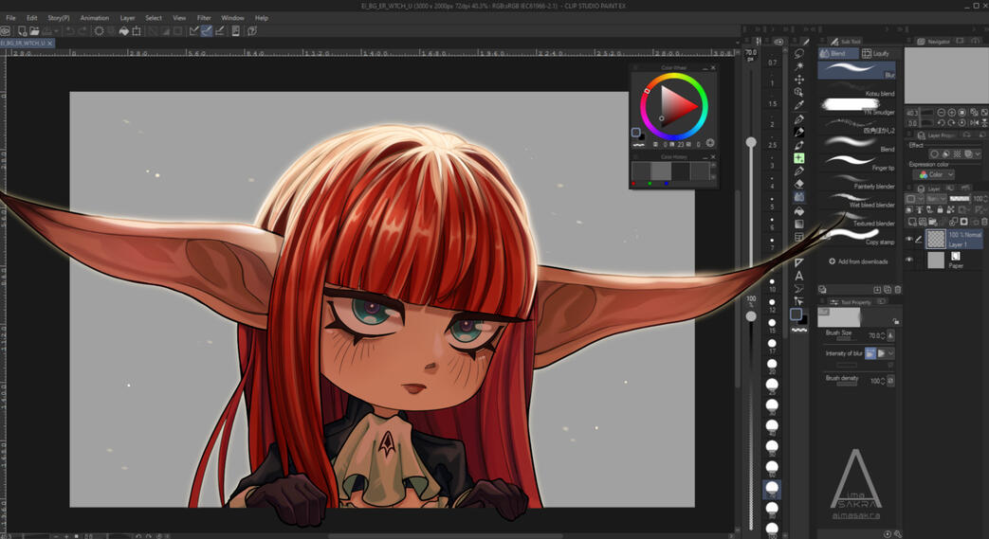
Task: Click the Open file folder icon
Action: click(34, 30)
